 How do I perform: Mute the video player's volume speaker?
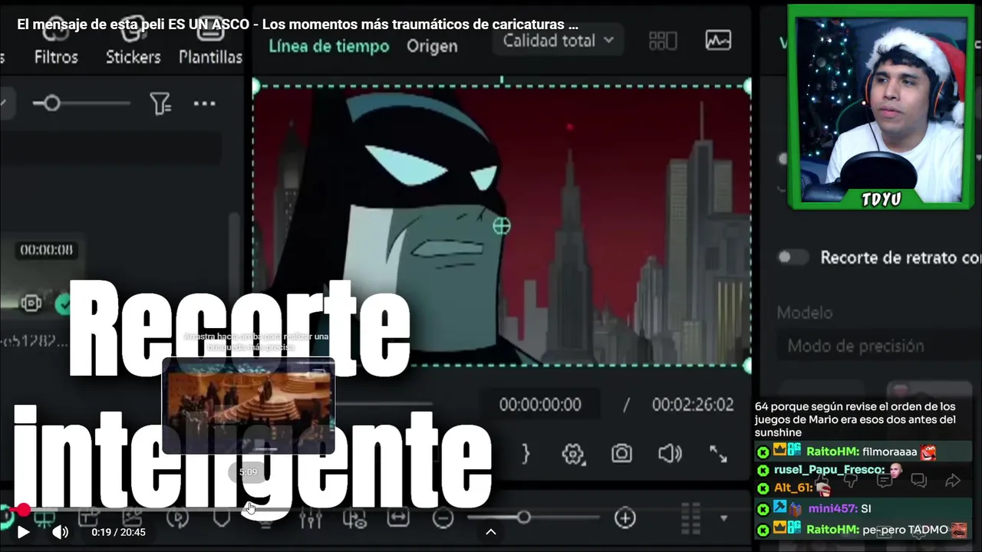pyautogui.click(x=60, y=531)
